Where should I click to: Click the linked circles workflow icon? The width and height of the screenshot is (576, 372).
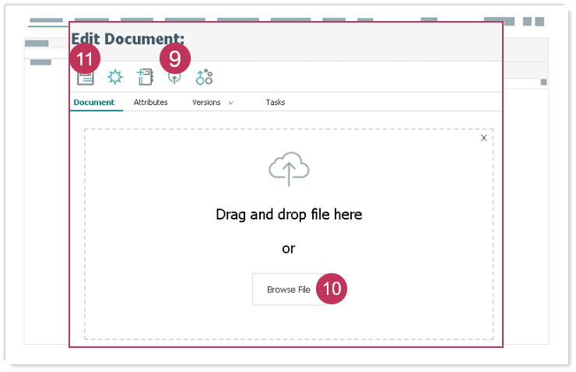[204, 77]
